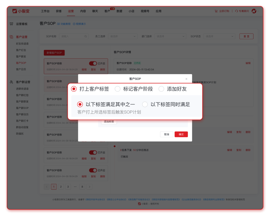Expand the 部门选择 dropdown
This screenshot has width=271, height=216.
[x=170, y=36]
